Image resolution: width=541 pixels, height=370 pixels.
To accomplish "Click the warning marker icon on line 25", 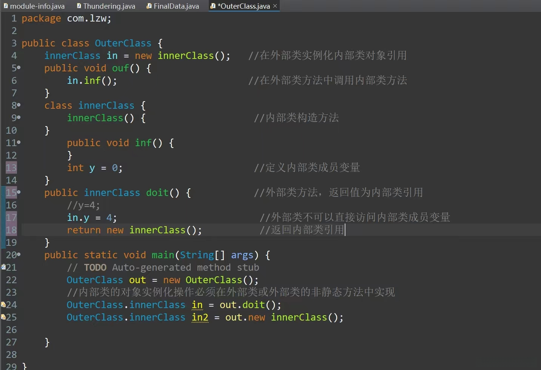I will (3, 317).
